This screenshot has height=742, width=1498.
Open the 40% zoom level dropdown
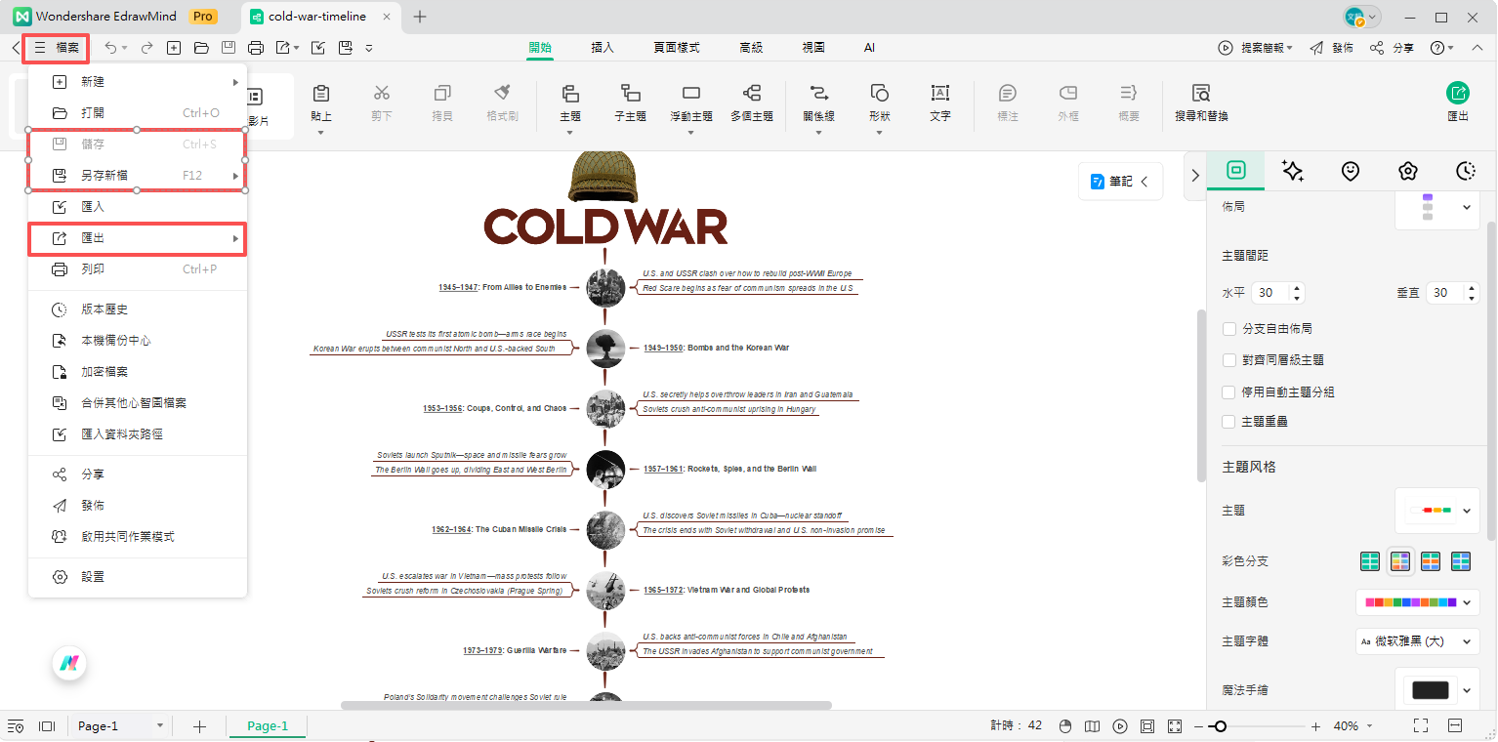pos(1353,726)
